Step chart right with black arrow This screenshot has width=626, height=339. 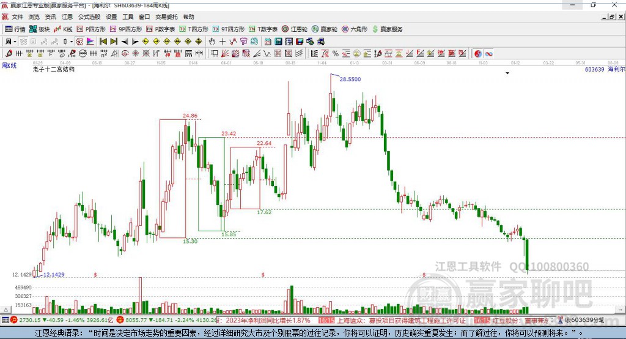point(135,41)
